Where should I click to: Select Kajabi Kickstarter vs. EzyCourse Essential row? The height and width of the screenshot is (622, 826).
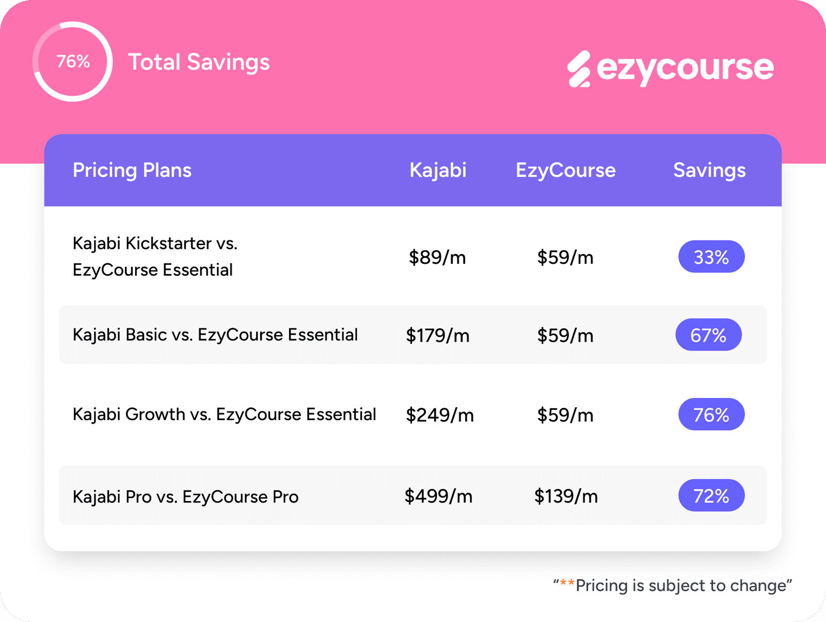[x=155, y=257]
